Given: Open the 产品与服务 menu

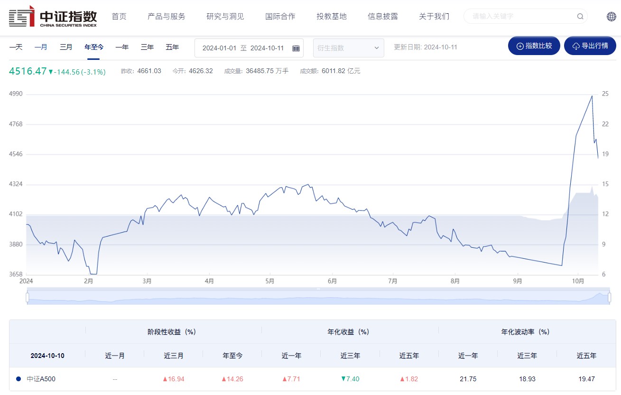Looking at the screenshot, I should tap(166, 17).
